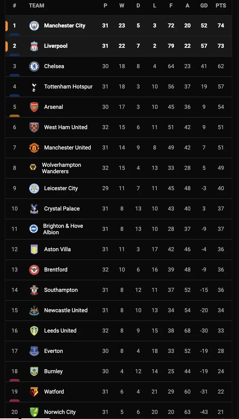
Task: Click the Norwich City canary crest
Action: tap(34, 412)
